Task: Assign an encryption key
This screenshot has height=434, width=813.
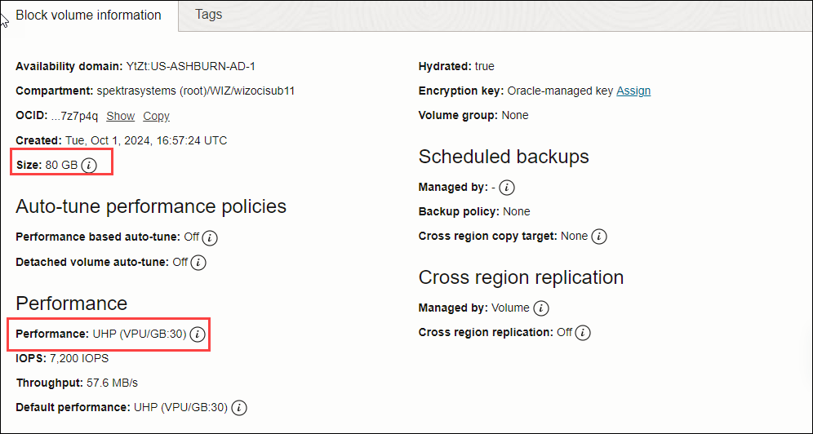Action: 633,91
